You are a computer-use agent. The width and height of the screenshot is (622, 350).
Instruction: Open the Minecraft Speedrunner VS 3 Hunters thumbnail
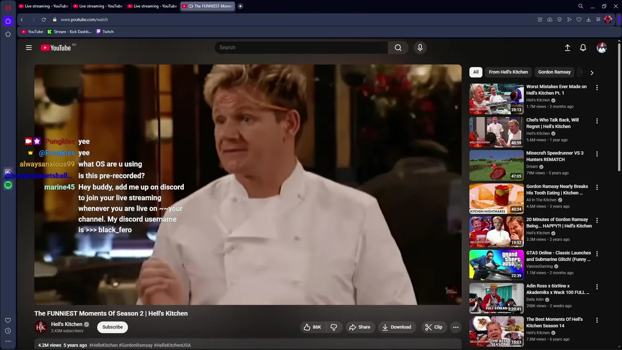pyautogui.click(x=496, y=165)
